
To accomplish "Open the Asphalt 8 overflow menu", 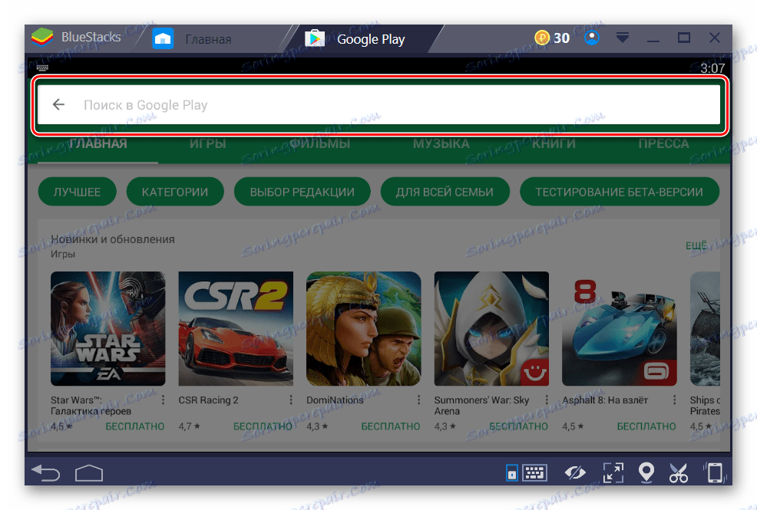I will pyautogui.click(x=674, y=400).
